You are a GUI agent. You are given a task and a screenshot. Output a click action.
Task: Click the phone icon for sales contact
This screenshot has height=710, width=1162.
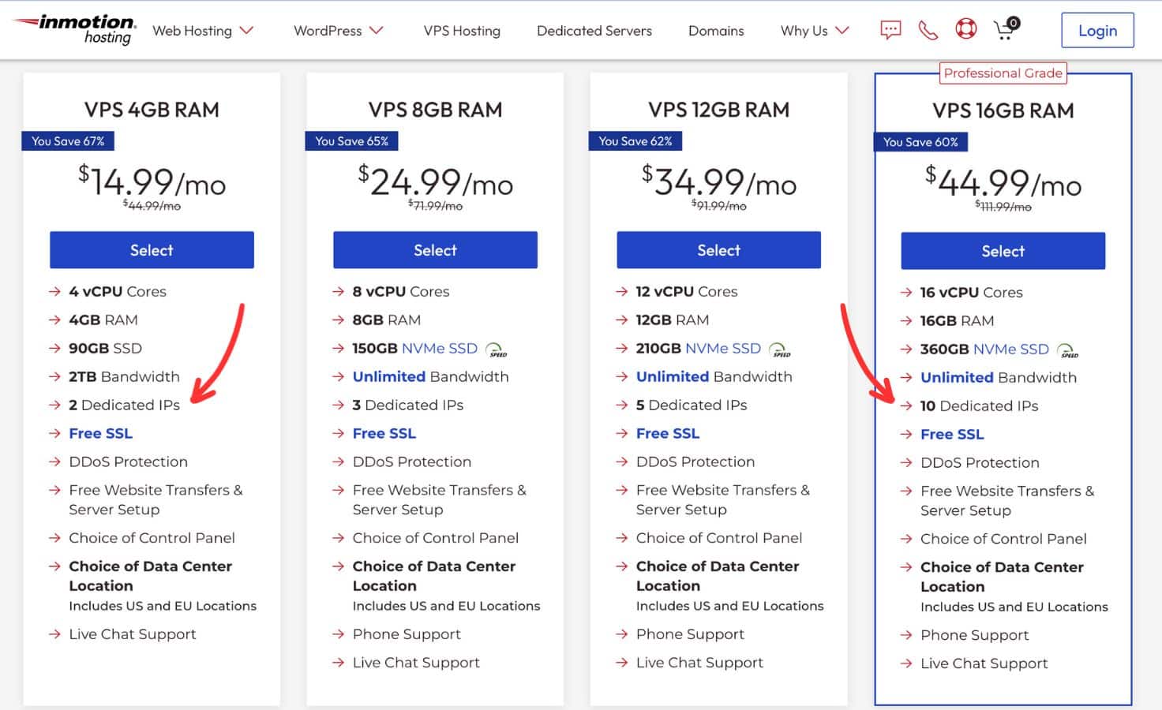928,29
